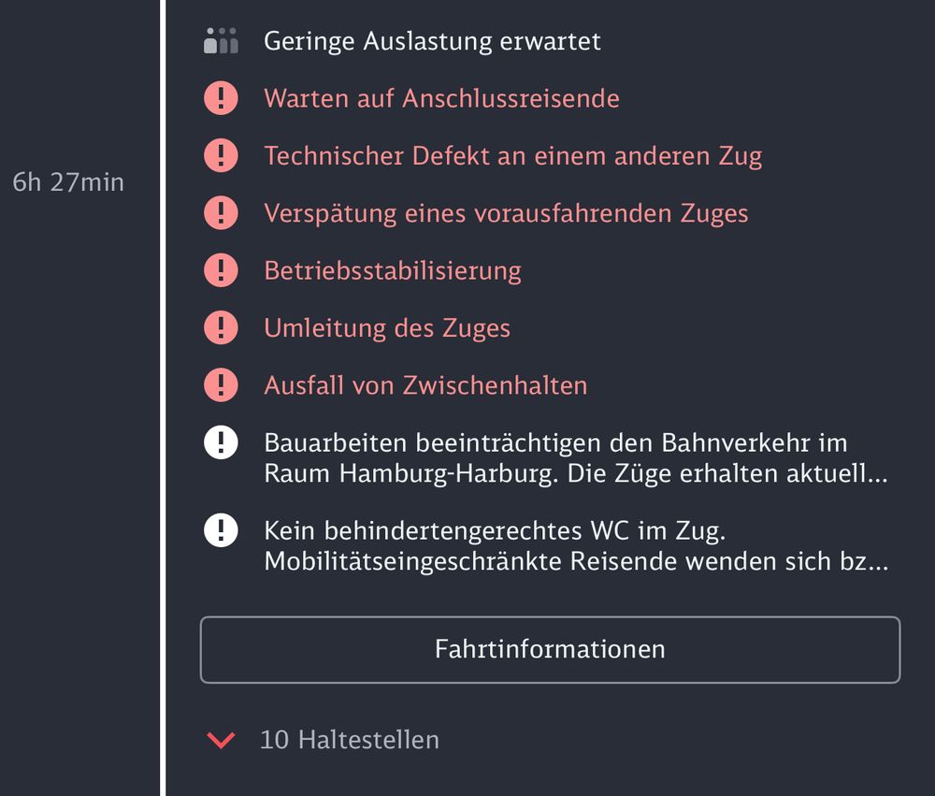Click warning icon beside Warten auf Anschlussreisende

pos(221,98)
